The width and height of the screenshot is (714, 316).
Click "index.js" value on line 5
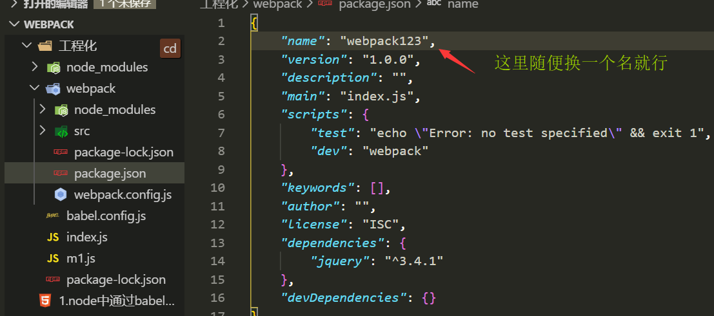377,97
